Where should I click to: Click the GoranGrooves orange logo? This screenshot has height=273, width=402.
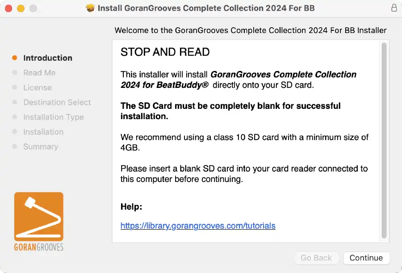pyautogui.click(x=39, y=222)
